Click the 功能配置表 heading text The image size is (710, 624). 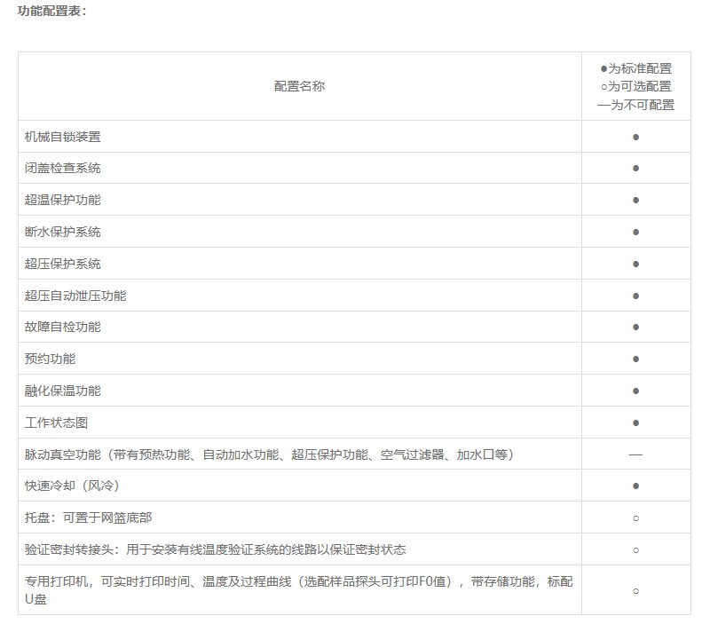[x=52, y=12]
